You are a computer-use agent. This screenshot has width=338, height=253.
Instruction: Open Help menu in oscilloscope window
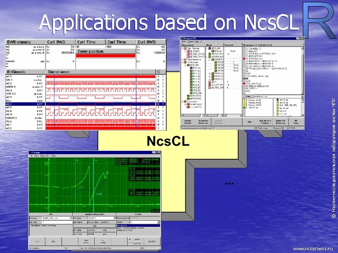click(54, 156)
